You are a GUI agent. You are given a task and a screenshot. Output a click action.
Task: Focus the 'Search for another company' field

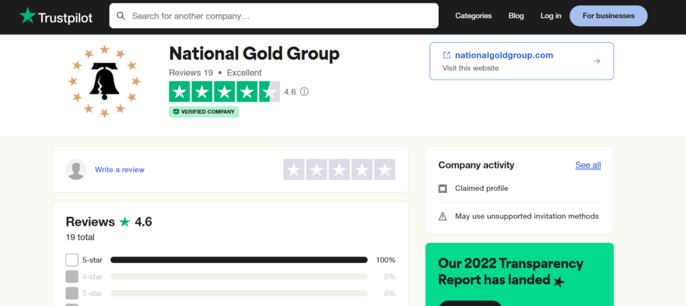(274, 16)
